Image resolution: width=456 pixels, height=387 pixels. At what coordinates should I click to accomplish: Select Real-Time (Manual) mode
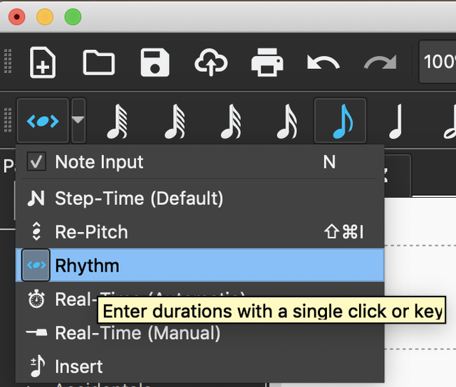(137, 333)
